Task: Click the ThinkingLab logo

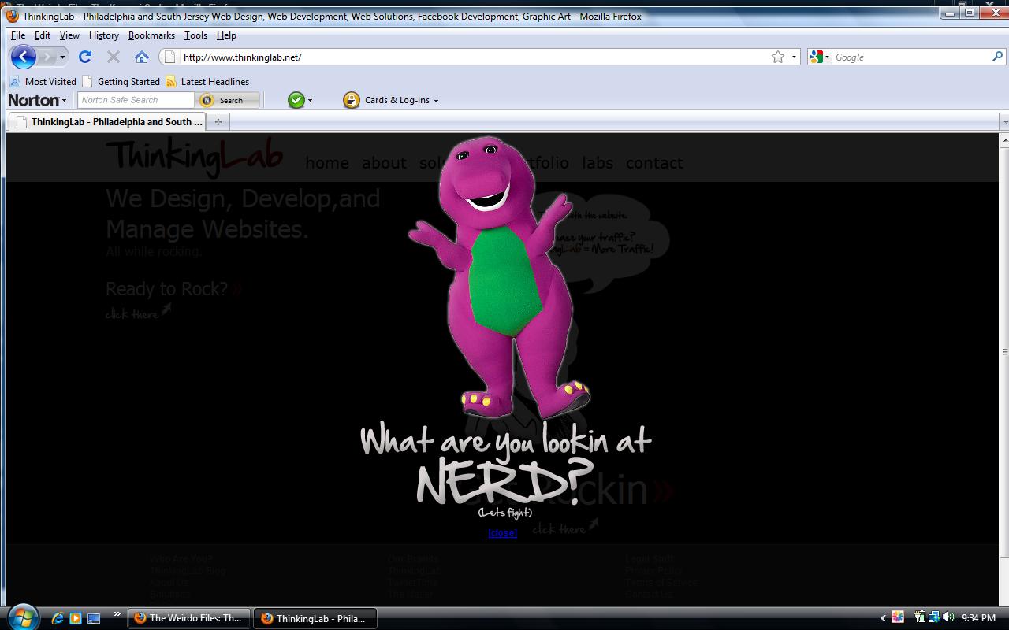Action: point(194,156)
